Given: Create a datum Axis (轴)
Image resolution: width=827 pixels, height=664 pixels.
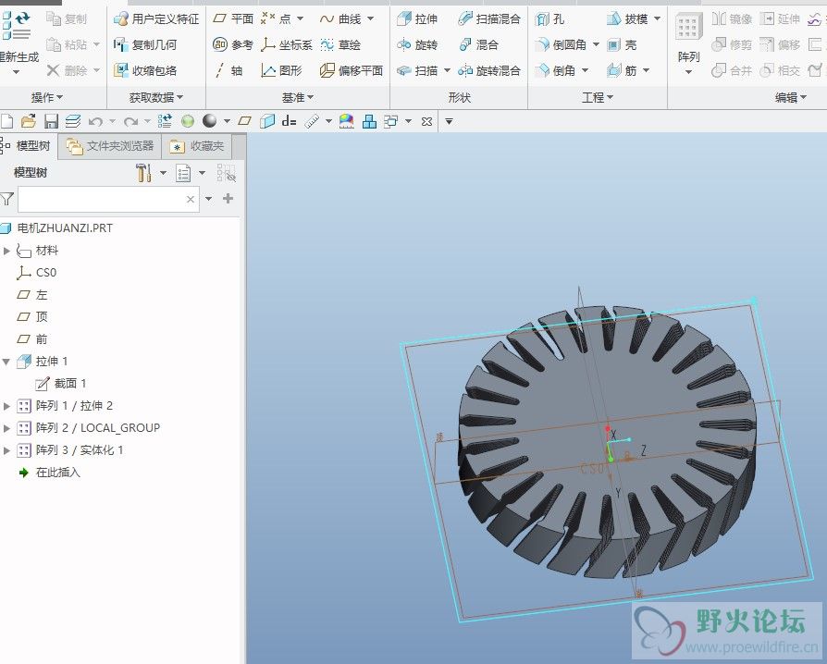Looking at the screenshot, I should [x=228, y=70].
